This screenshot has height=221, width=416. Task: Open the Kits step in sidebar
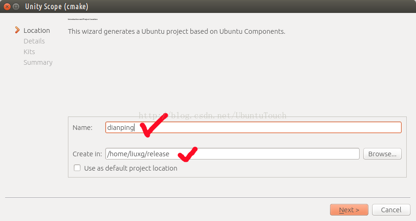pos(29,52)
